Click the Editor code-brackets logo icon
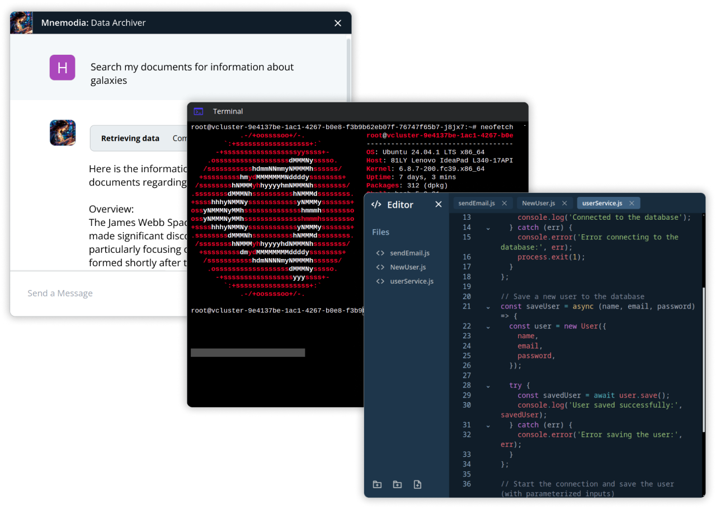 (376, 205)
